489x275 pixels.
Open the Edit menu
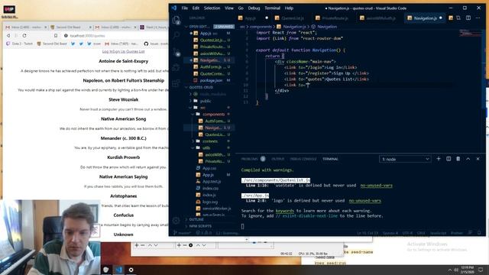coord(196,8)
